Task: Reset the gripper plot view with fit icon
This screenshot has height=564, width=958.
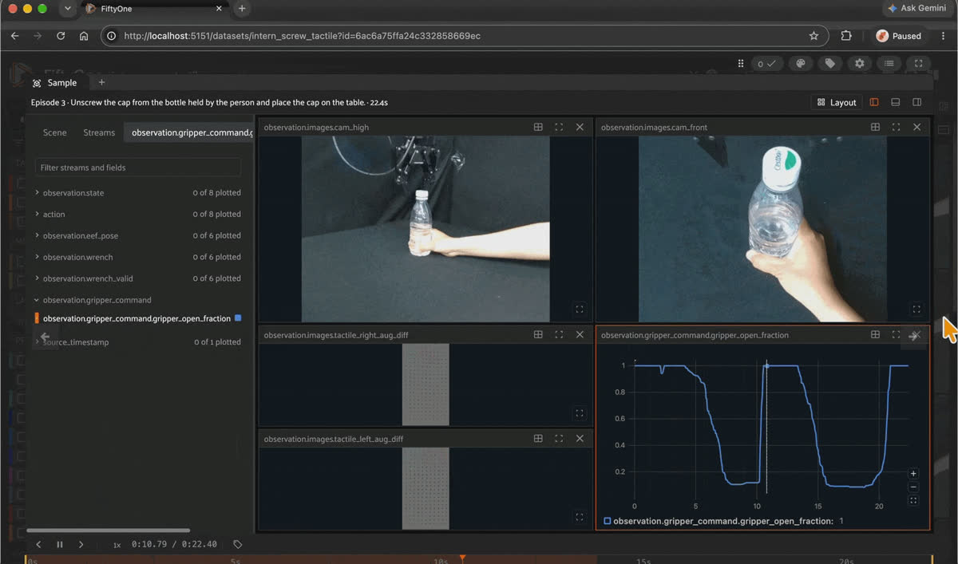Action: 913,501
